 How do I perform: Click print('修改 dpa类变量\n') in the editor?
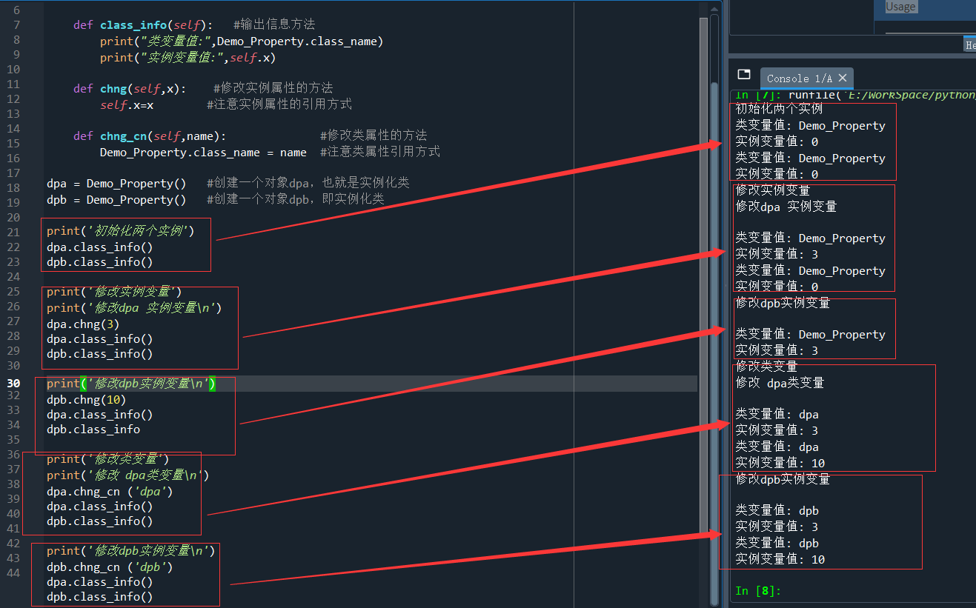pos(128,475)
